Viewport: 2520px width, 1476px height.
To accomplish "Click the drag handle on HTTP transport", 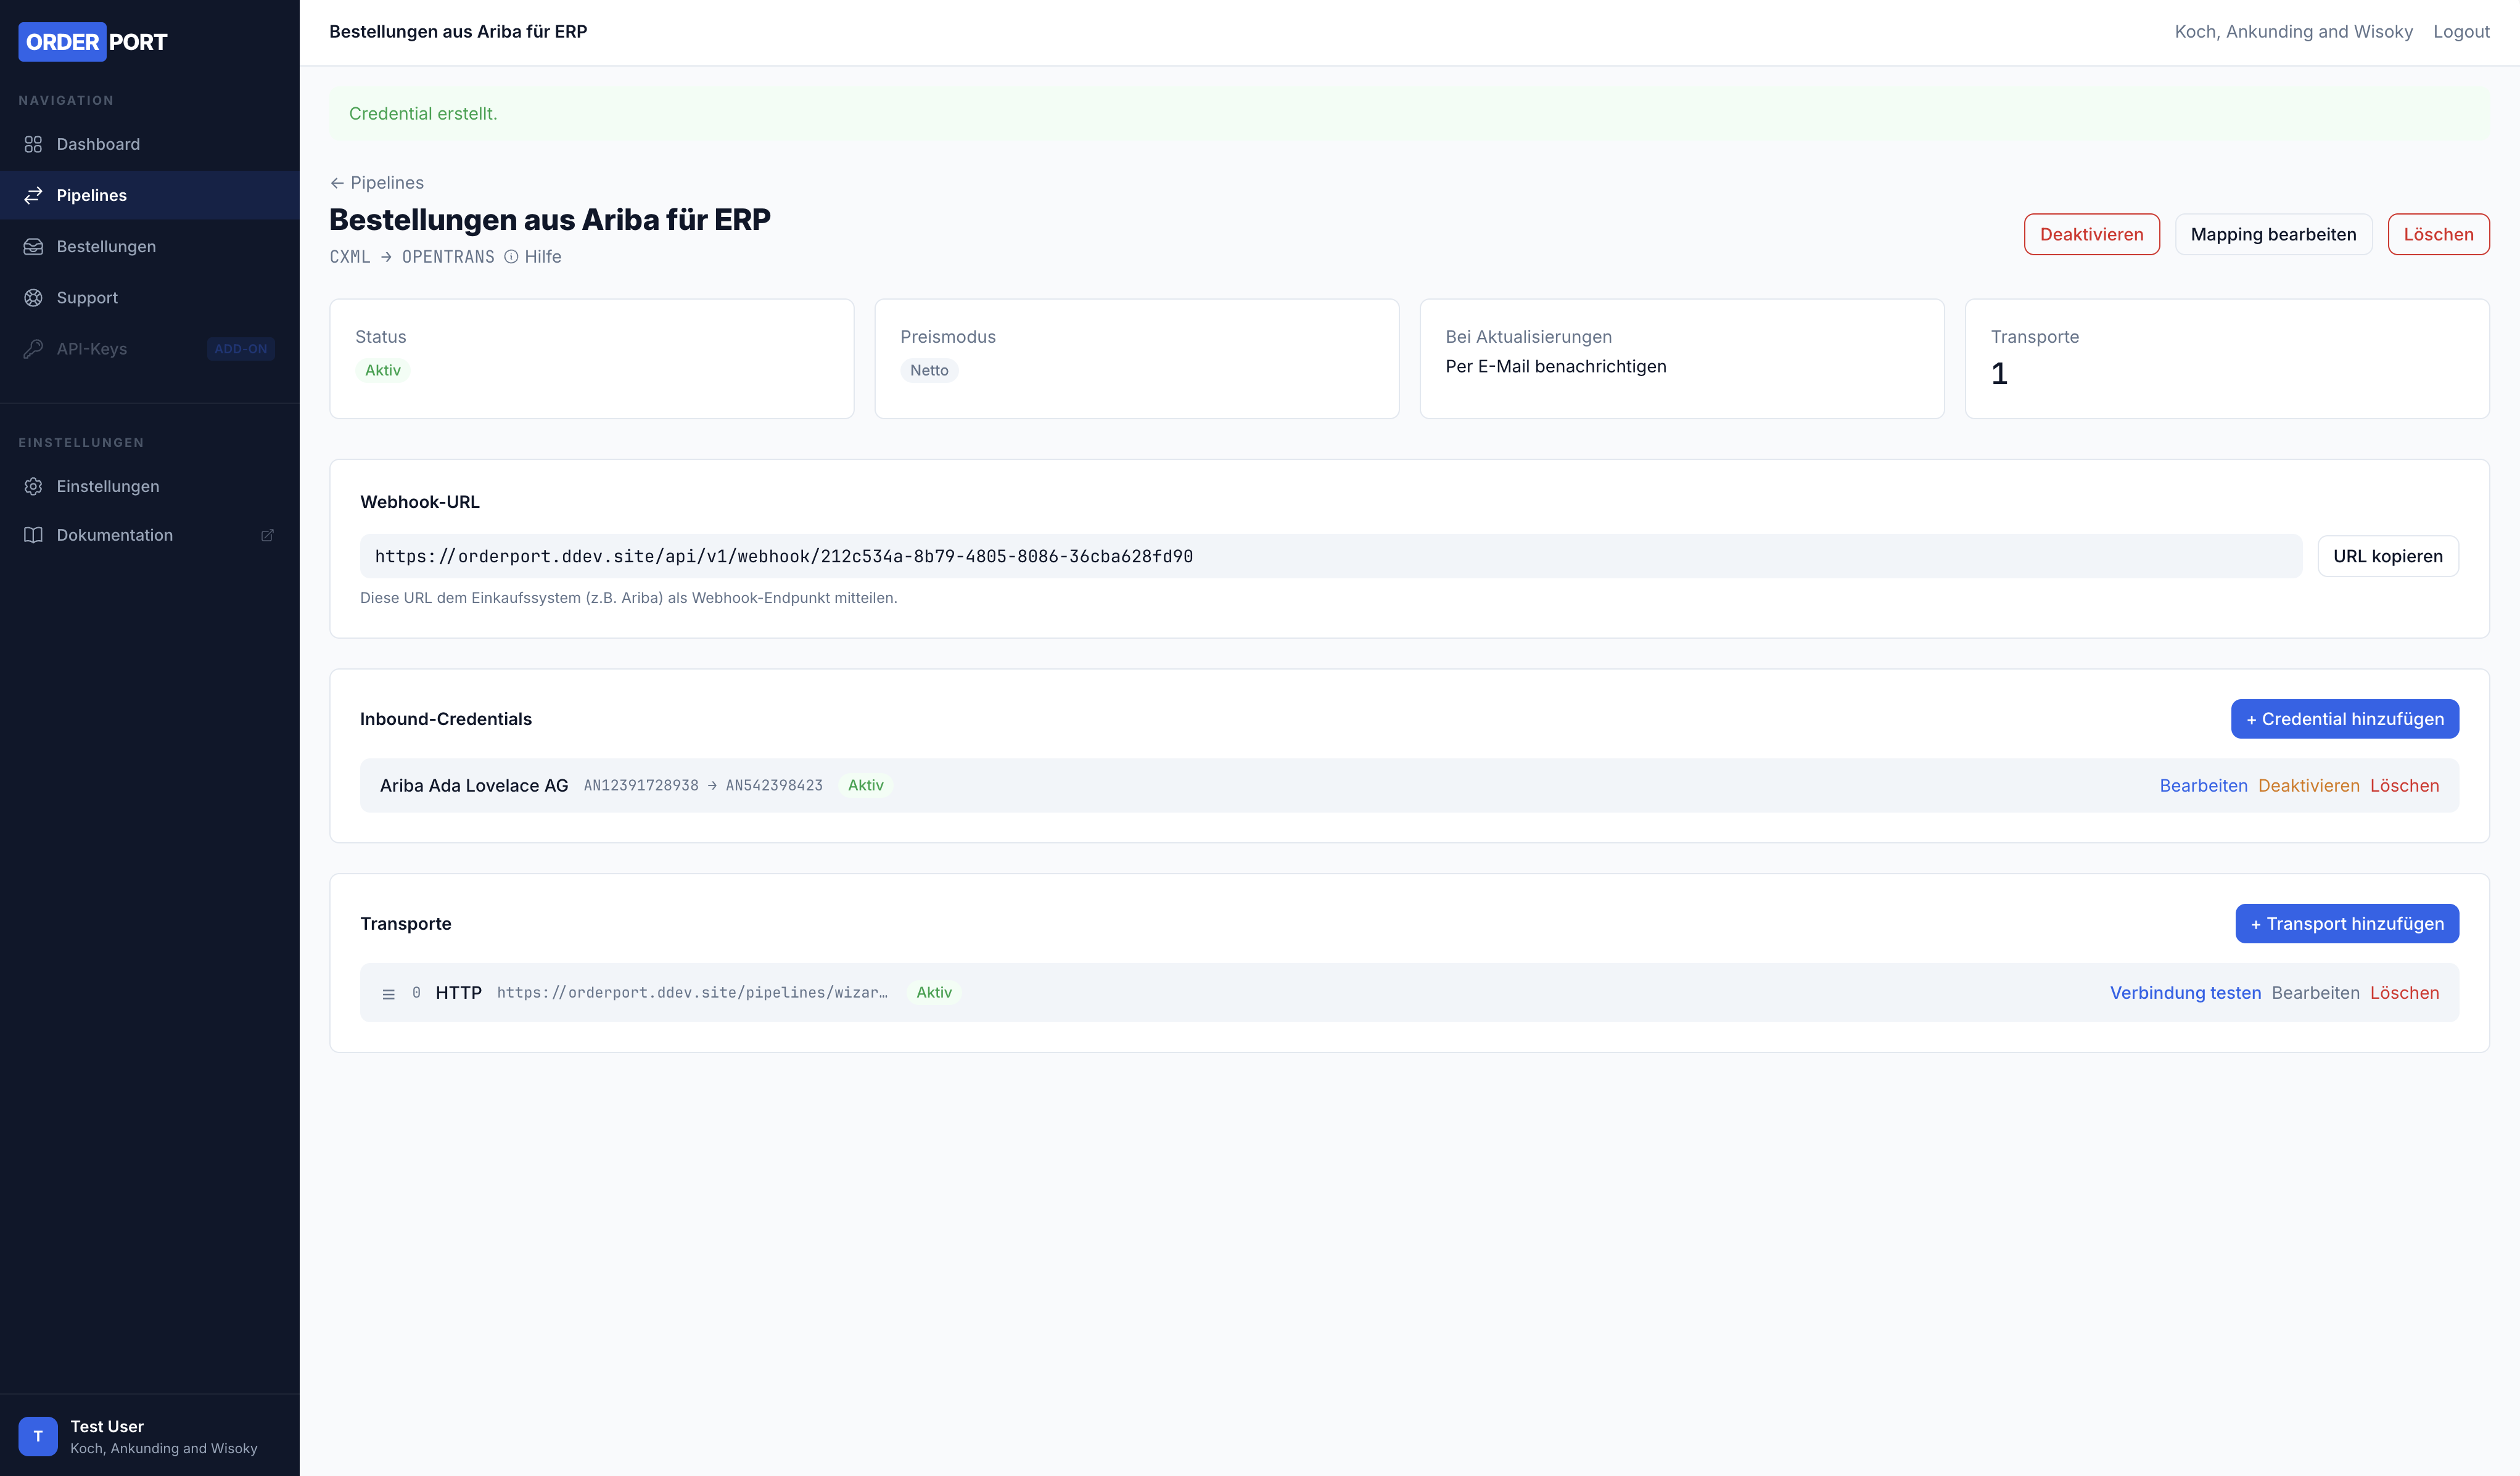I will (x=388, y=994).
